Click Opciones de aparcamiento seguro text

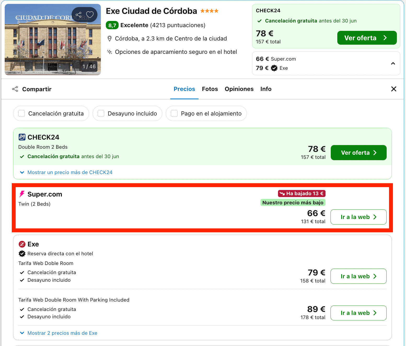176,52
